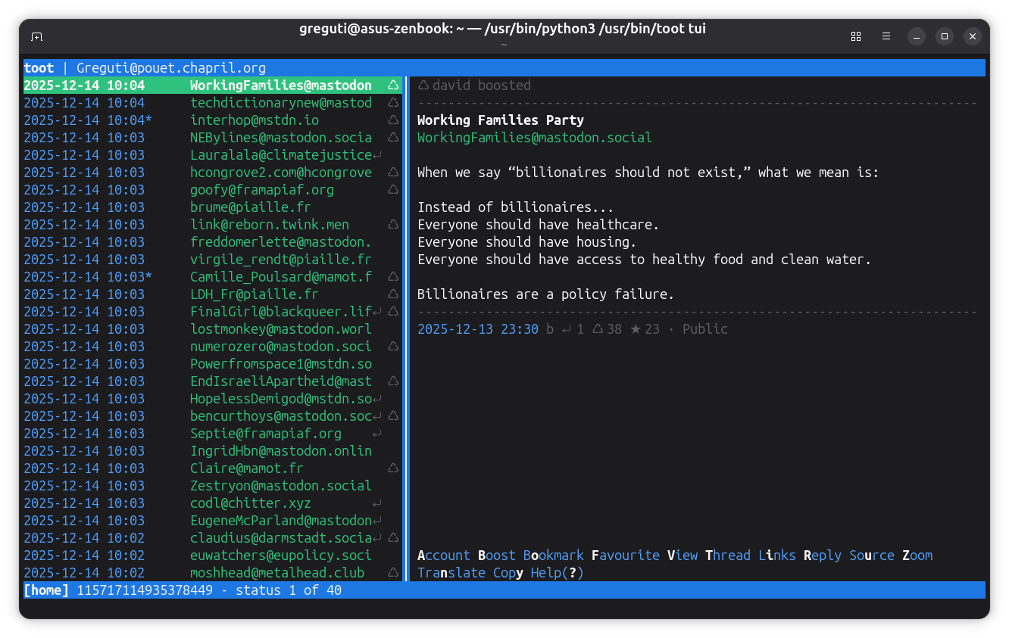Click reply arrow icon on Septie row

[376, 434]
